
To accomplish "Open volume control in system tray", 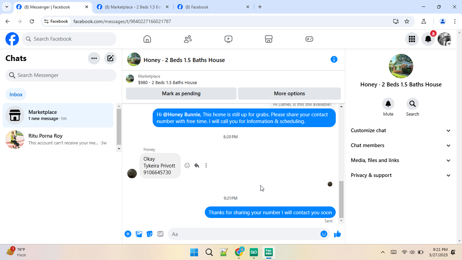I will click(412, 252).
